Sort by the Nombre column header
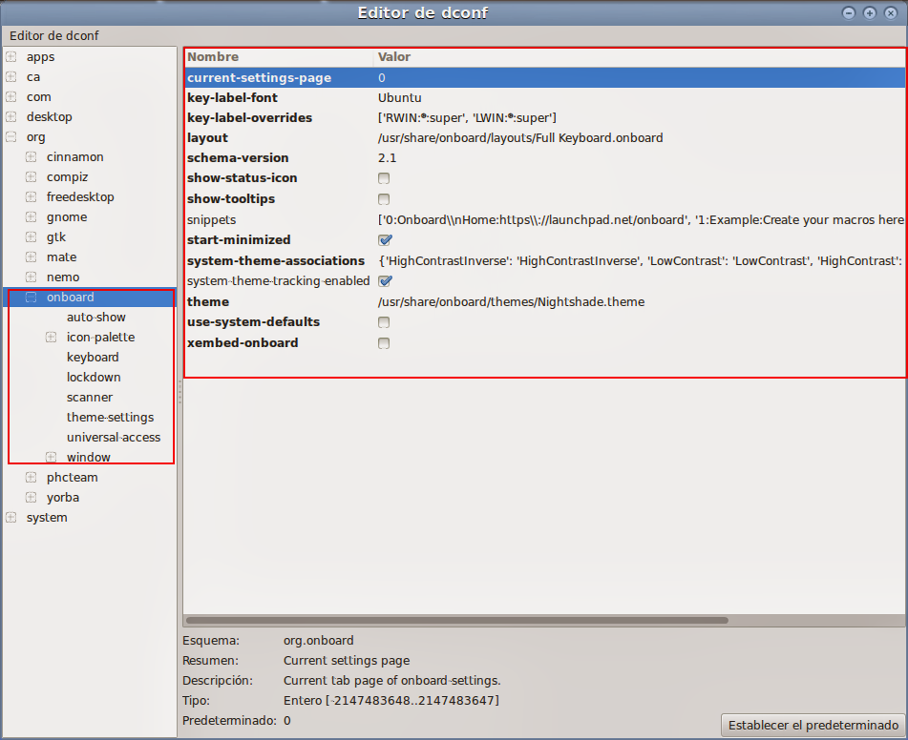The width and height of the screenshot is (908, 740). [280, 56]
